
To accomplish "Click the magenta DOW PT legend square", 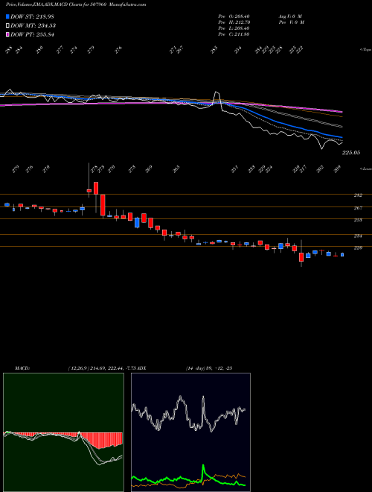I will [x=7, y=34].
